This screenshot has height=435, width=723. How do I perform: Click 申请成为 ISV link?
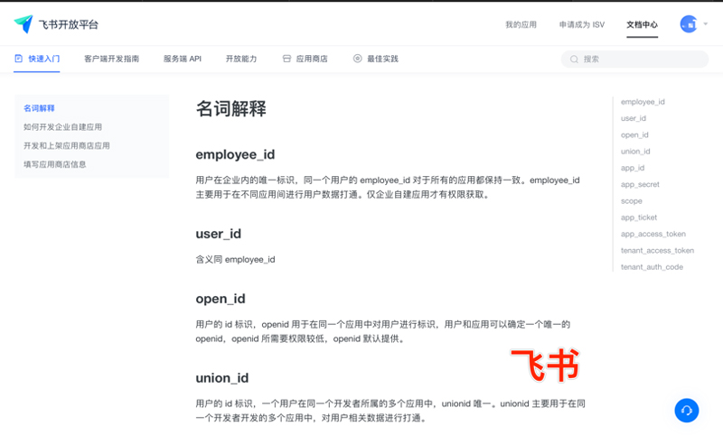pos(581,24)
